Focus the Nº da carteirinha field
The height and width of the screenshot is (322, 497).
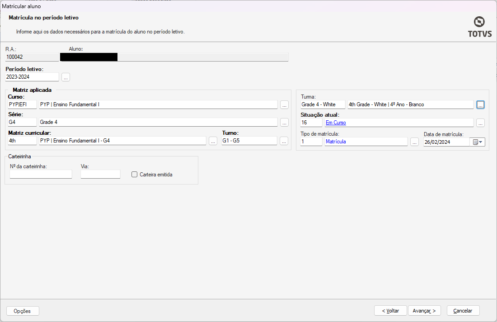click(x=41, y=174)
